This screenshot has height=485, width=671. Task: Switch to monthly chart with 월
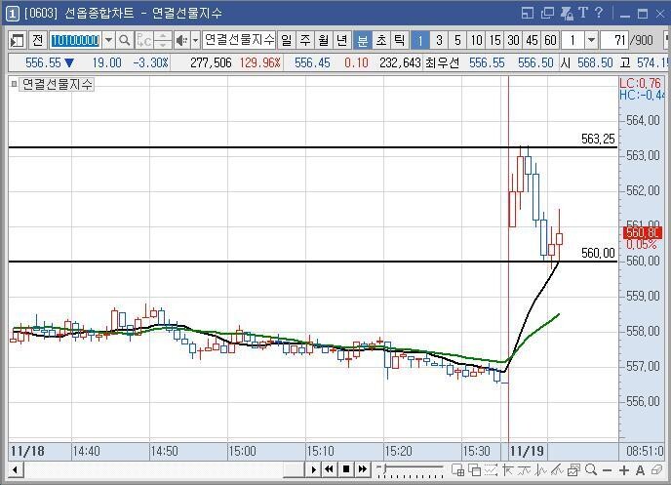[324, 41]
